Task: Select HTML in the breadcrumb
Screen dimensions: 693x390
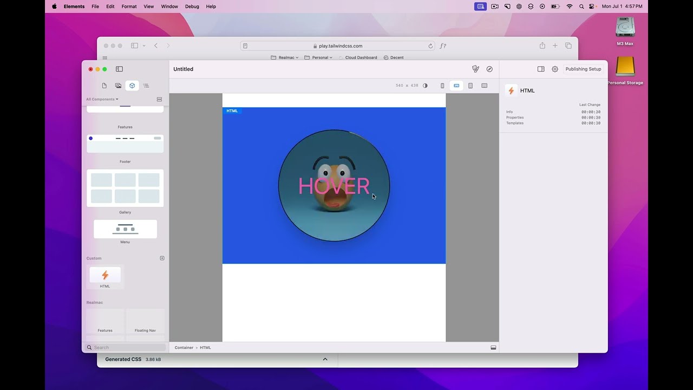Action: click(x=205, y=348)
